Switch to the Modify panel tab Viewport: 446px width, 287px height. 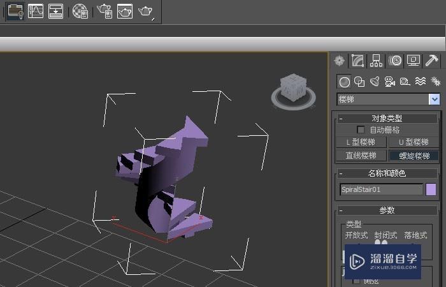point(358,61)
